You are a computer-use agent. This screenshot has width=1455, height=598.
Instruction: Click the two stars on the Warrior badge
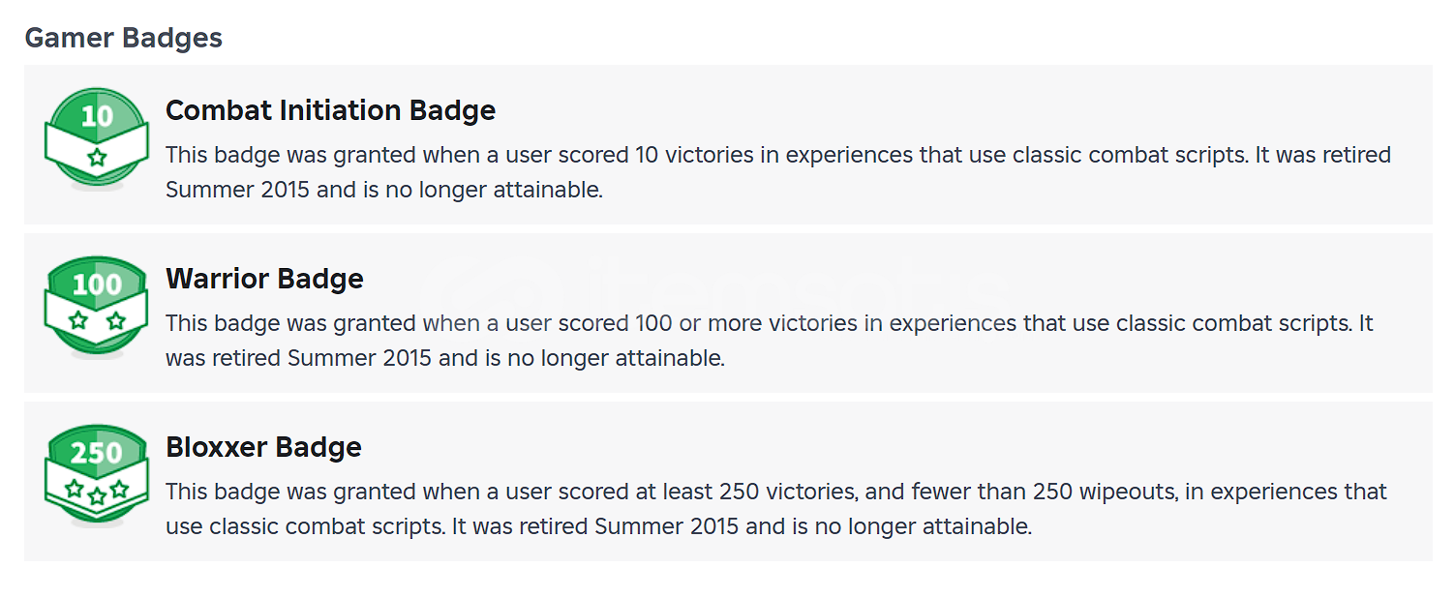[97, 320]
